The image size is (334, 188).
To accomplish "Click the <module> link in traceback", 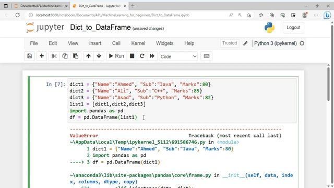I will click(x=228, y=142).
